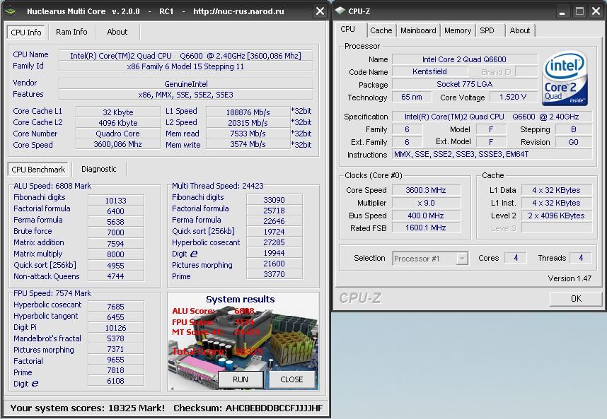
Task: Click the Multiplier value x 9.0
Action: (426, 203)
